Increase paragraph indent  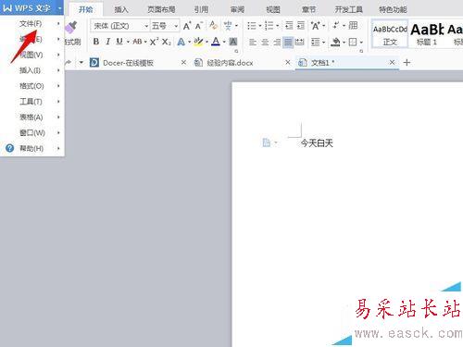click(301, 26)
